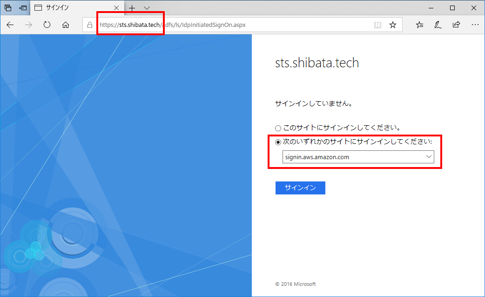
Task: Select the このサイトにサインインしてください radio button
Action: tap(278, 128)
